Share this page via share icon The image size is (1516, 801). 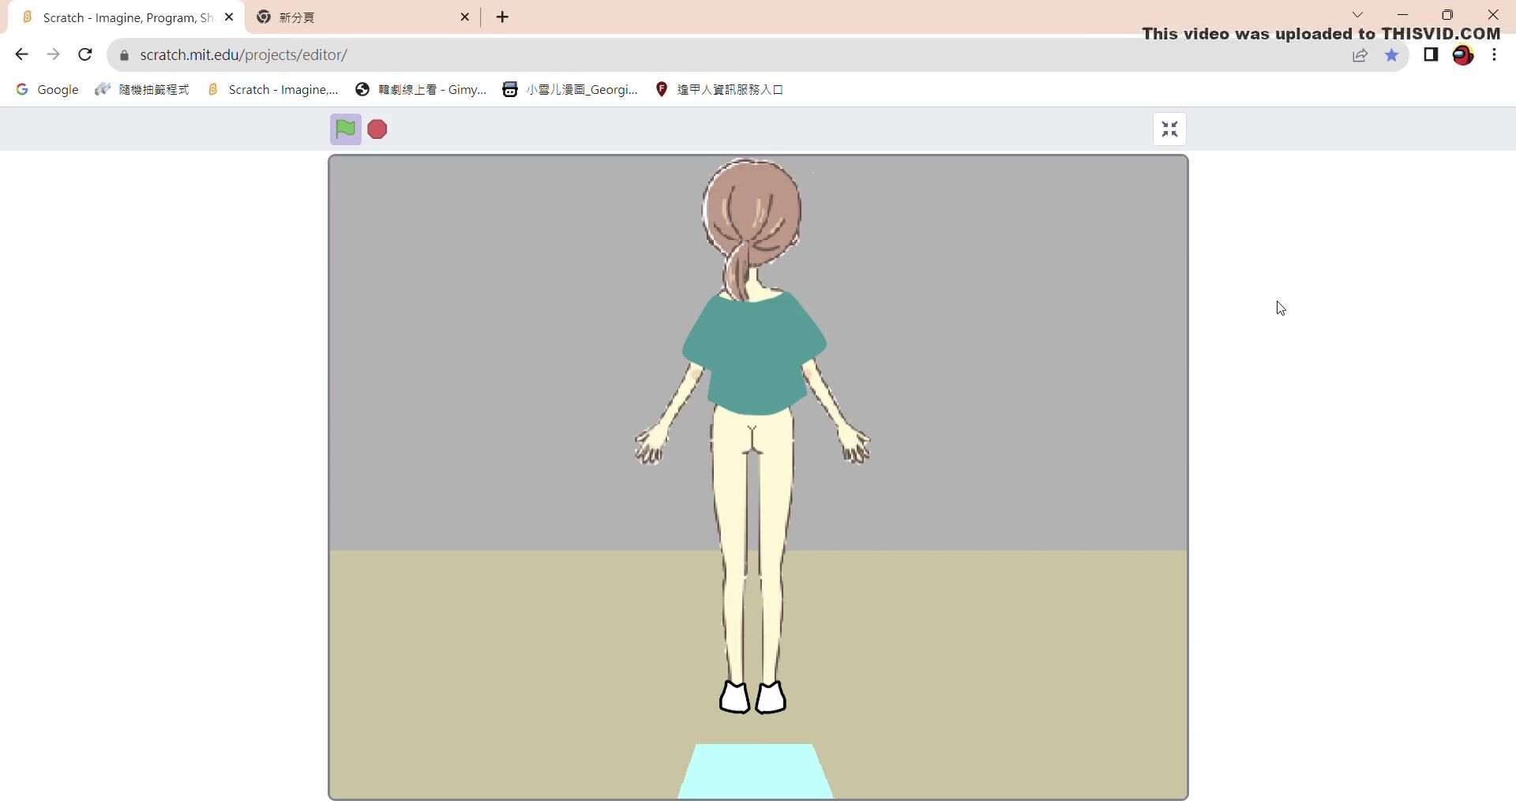tap(1360, 55)
